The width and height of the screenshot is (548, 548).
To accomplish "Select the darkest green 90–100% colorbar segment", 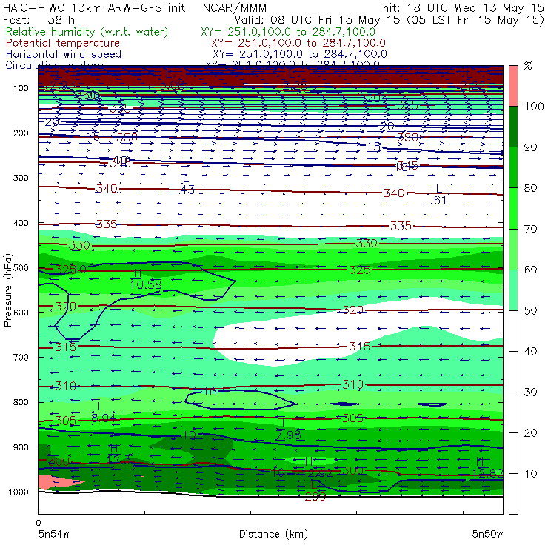I will point(513,127).
